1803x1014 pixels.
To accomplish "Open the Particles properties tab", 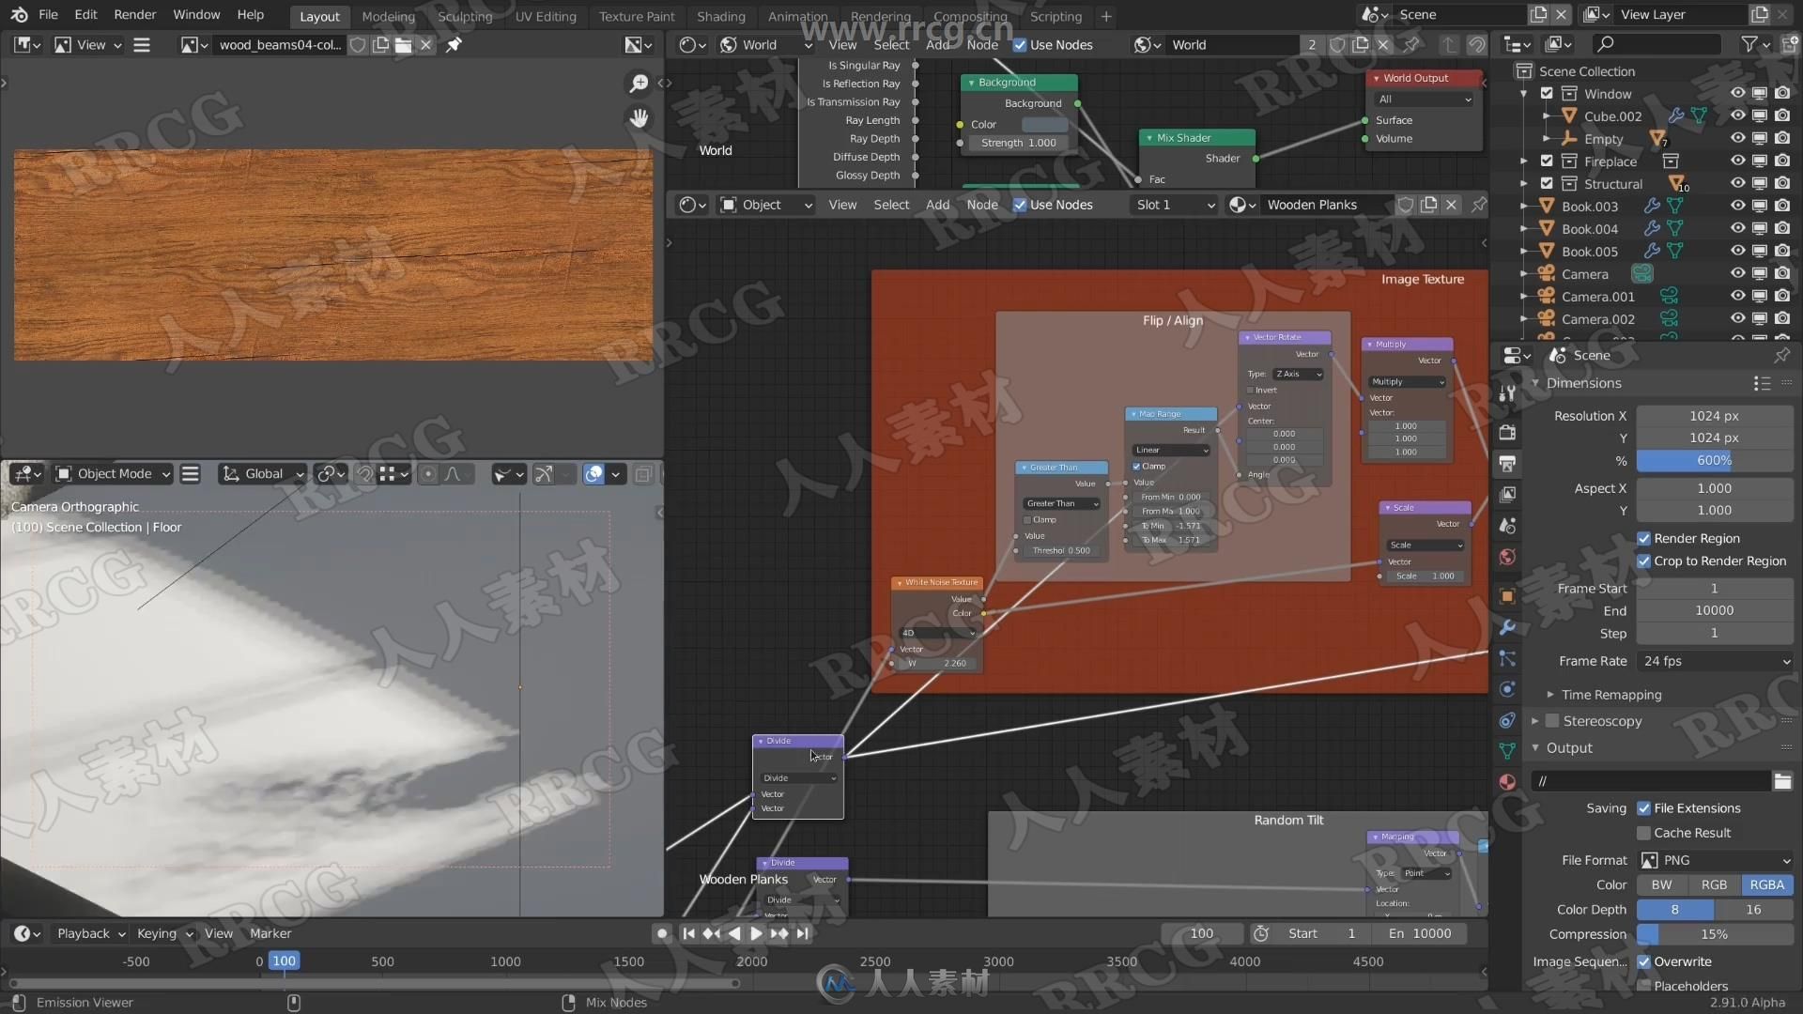I will coord(1507,658).
